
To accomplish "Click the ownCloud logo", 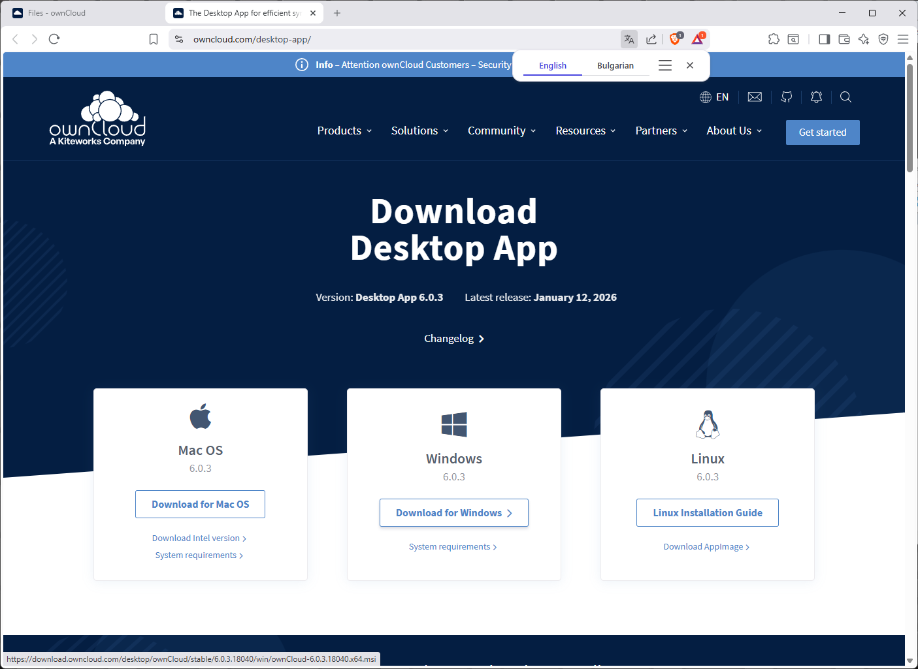I will pos(98,119).
